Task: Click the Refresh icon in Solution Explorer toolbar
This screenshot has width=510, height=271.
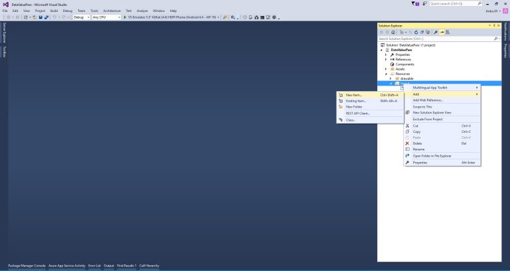Action: (x=416, y=32)
